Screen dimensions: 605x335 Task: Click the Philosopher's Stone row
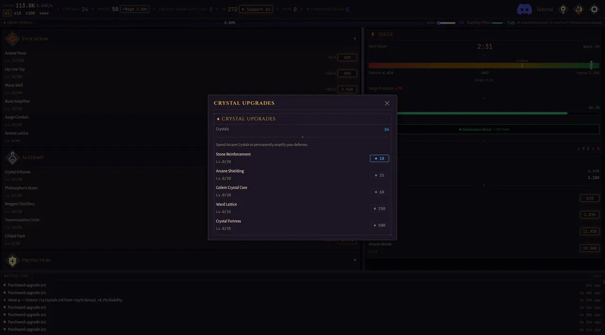(181, 192)
